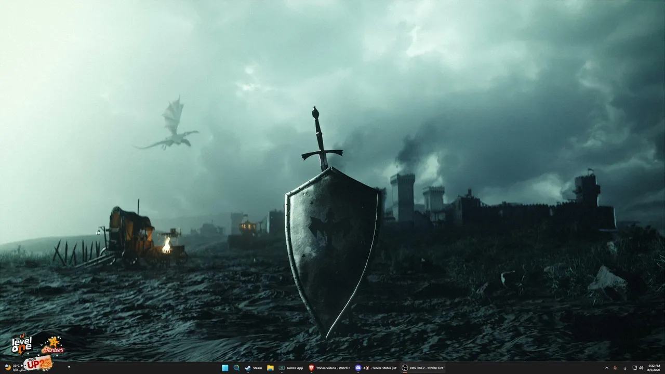Image resolution: width=665 pixels, height=374 pixels.
Task: Open the OBS 31.0.2 window
Action: click(x=422, y=368)
